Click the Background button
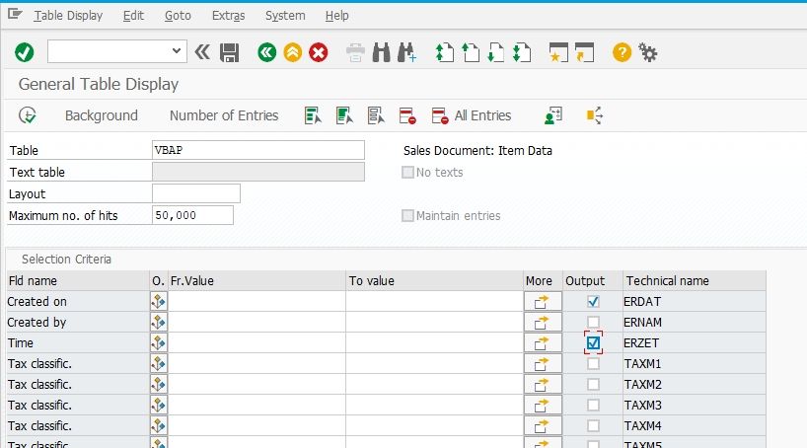The height and width of the screenshot is (448, 807). [x=102, y=115]
